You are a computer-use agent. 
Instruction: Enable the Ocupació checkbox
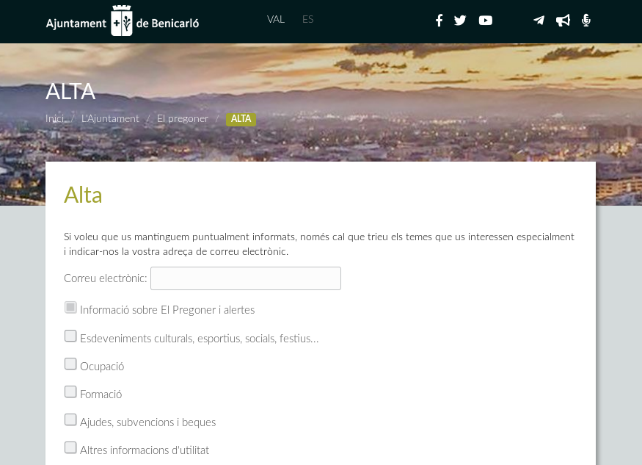coord(70,364)
